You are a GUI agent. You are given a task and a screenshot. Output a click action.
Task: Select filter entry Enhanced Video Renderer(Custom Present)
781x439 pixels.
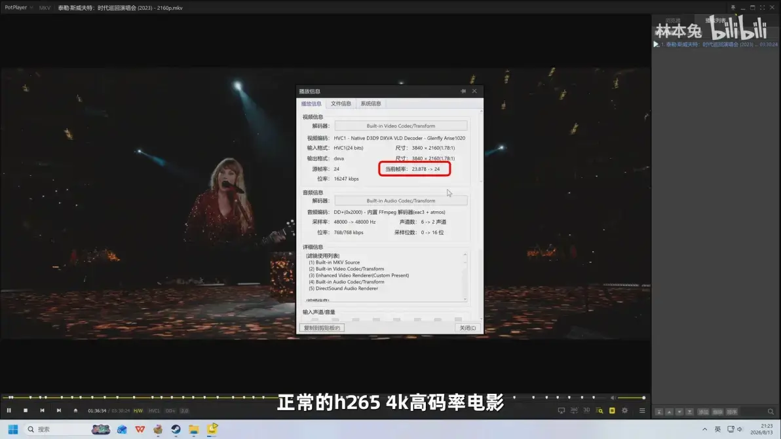358,275
